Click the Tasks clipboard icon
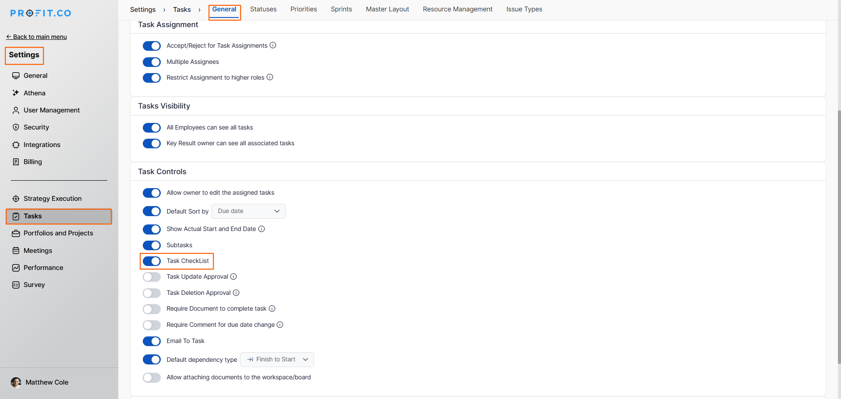This screenshot has height=399, width=841. 16,216
